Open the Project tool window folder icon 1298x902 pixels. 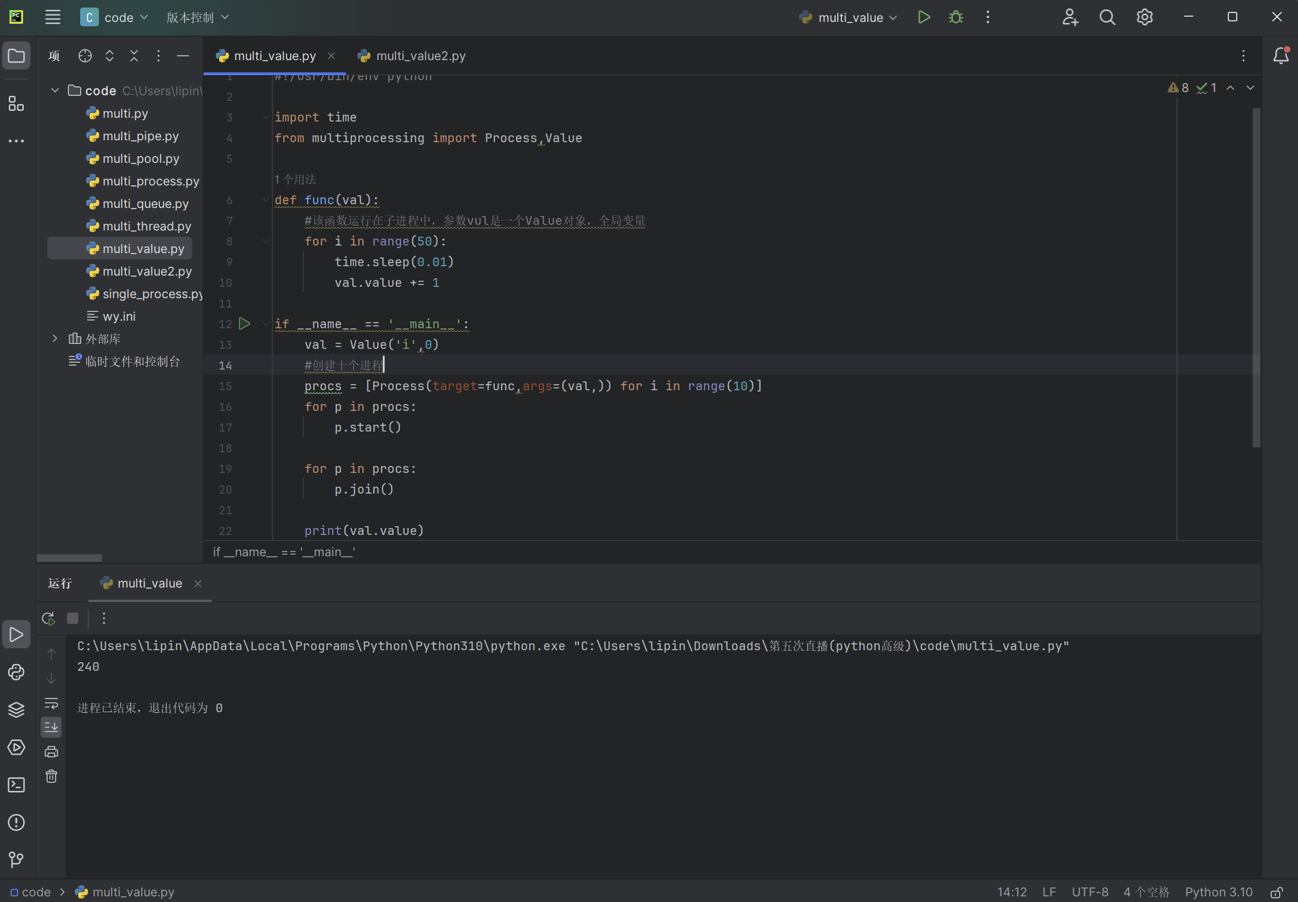click(x=16, y=56)
